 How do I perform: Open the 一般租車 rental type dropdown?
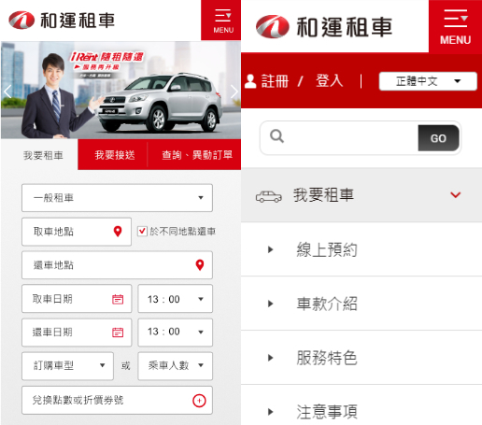tap(117, 198)
